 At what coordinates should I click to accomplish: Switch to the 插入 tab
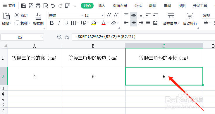tap(102, 6)
